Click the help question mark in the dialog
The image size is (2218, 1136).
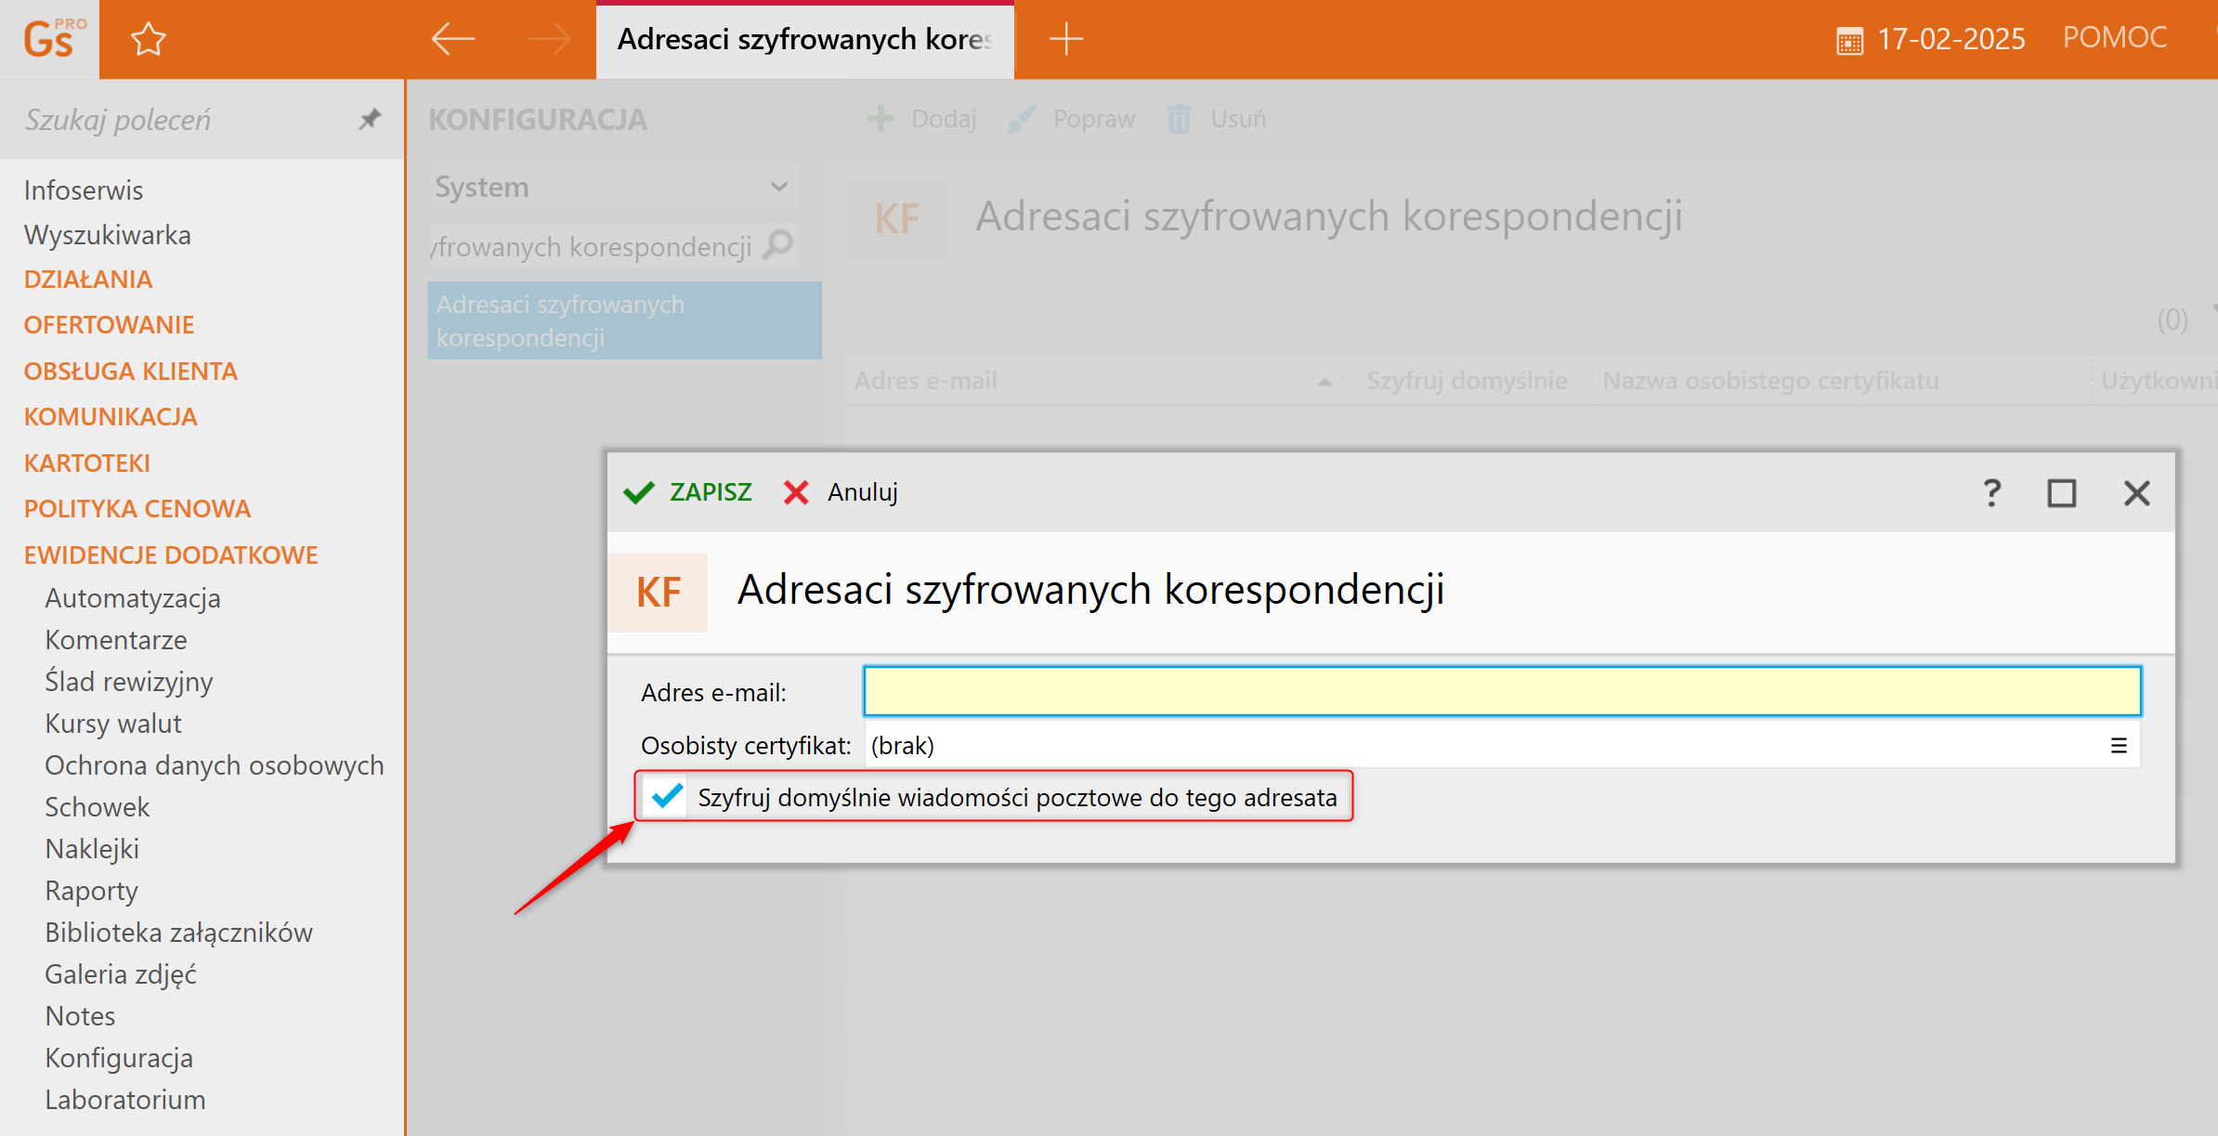[1991, 492]
